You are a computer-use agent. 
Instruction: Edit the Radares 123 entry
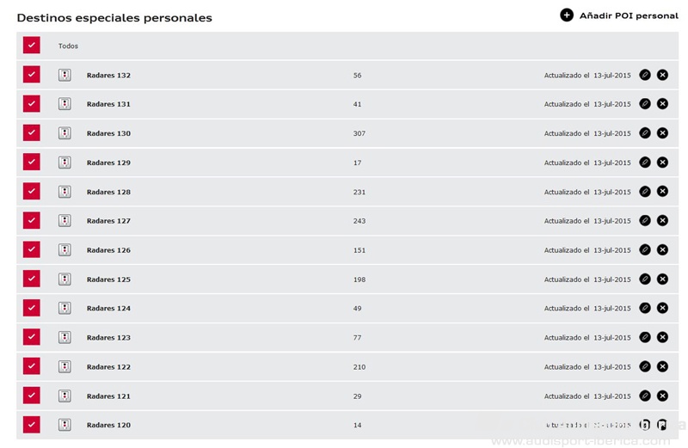coord(644,337)
